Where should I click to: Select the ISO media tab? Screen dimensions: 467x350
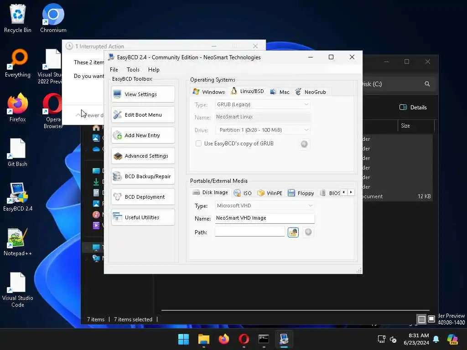pos(243,193)
